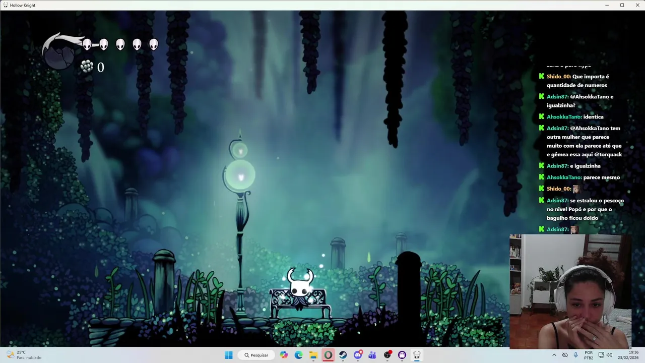Click the crossed-out cloud sync tray icon

pyautogui.click(x=565, y=355)
